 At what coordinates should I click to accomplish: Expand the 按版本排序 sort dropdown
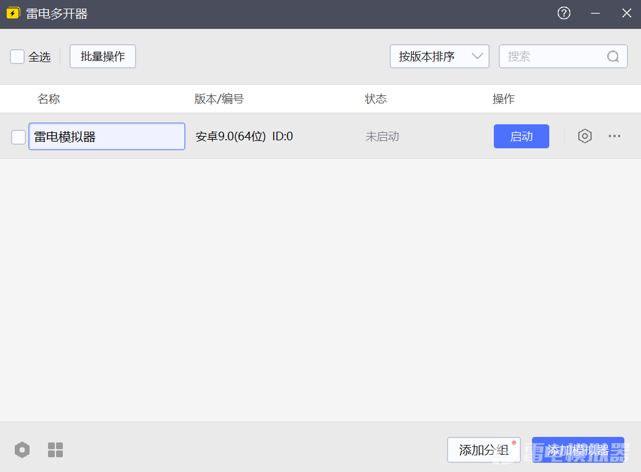(439, 57)
